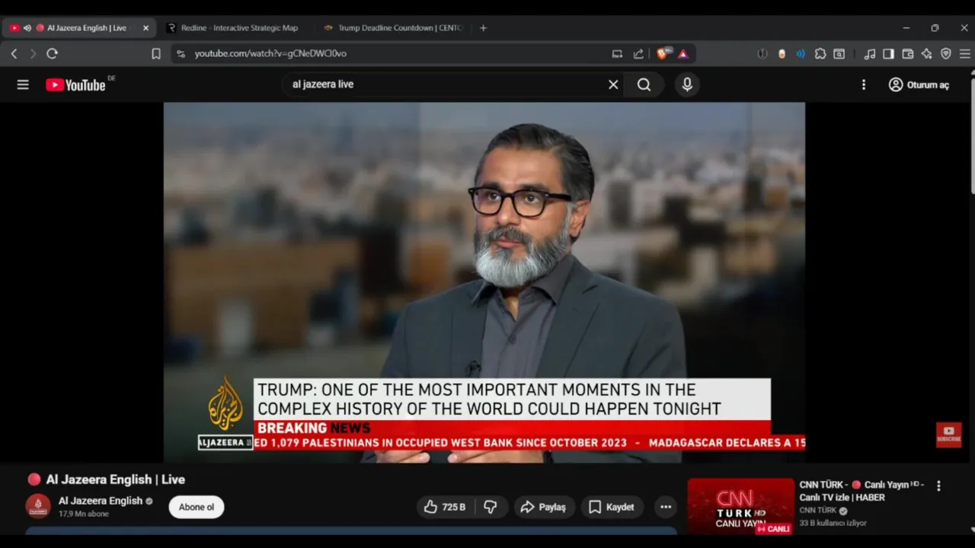Viewport: 975px width, 548px height.
Task: Open the YouTube hamburger guide menu
Action: [23, 84]
